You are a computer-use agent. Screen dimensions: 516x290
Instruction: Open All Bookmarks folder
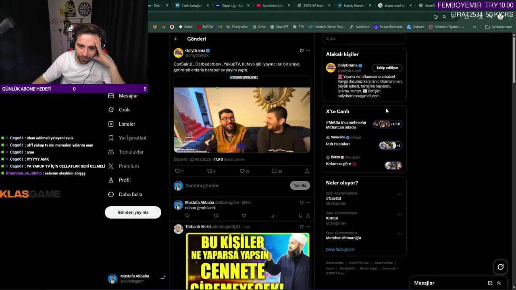(499, 27)
